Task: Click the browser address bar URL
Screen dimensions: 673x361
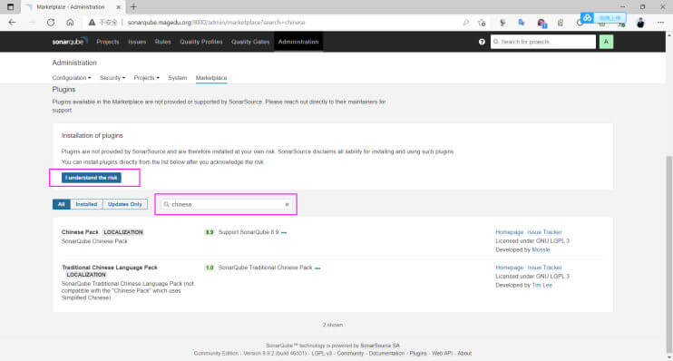Action: (x=216, y=23)
